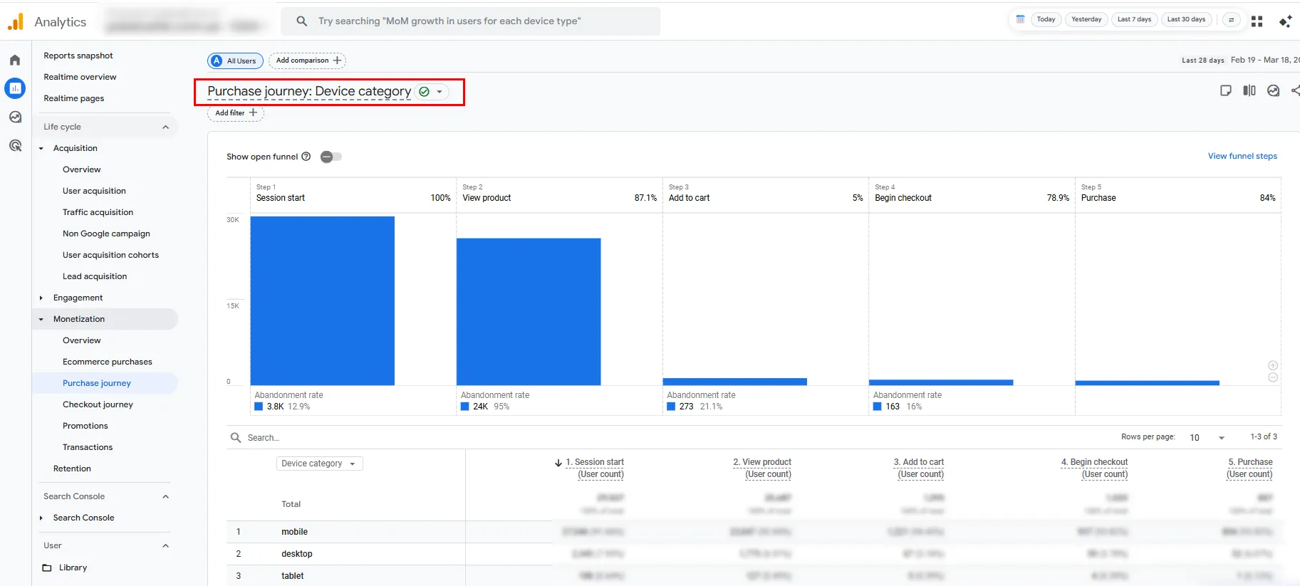This screenshot has width=1300, height=586.
Task: Click the help icon beside Show open funnel
Action: click(306, 157)
